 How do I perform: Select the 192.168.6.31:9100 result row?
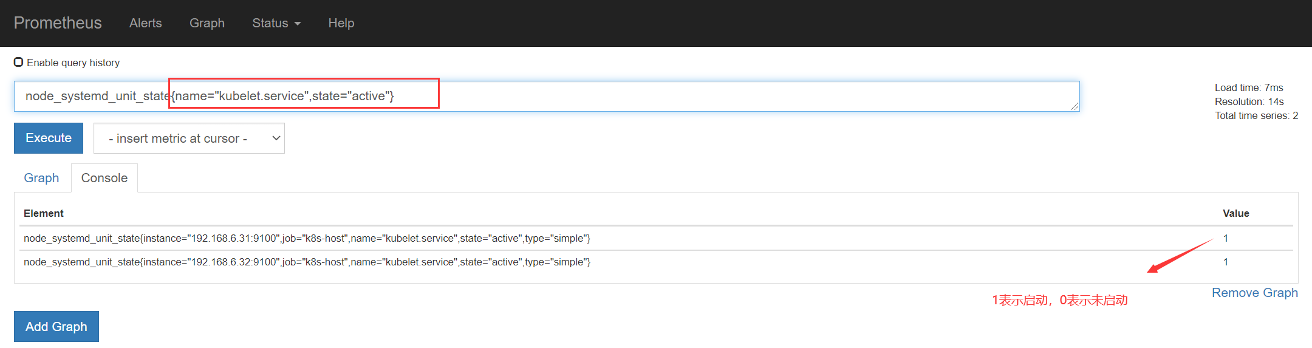(x=307, y=238)
